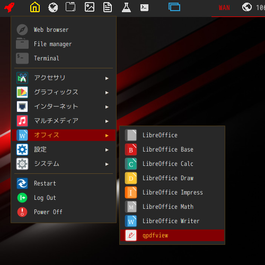This screenshot has width=265, height=265.
Task: Expand the 設定 submenu
Action: (64, 149)
